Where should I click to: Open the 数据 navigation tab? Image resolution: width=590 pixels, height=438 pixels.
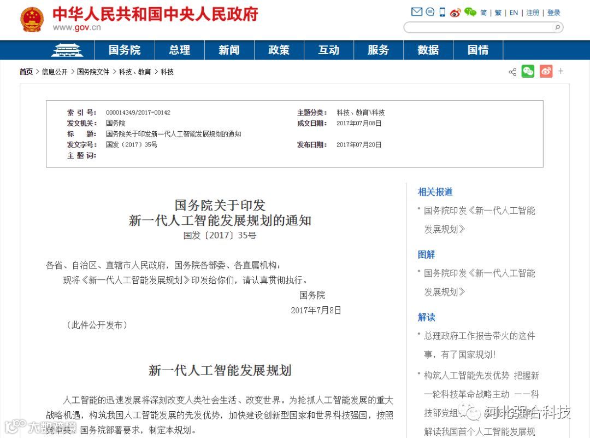(428, 50)
